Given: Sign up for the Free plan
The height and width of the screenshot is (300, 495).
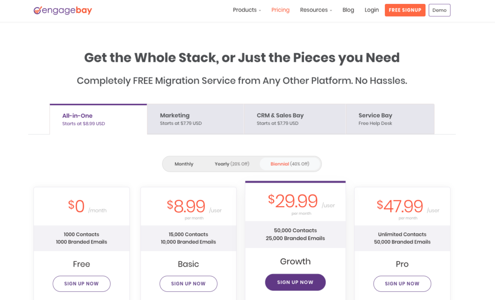Looking at the screenshot, I should (x=81, y=284).
